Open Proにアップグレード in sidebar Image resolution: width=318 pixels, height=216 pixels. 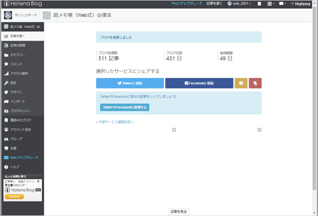coord(22,157)
